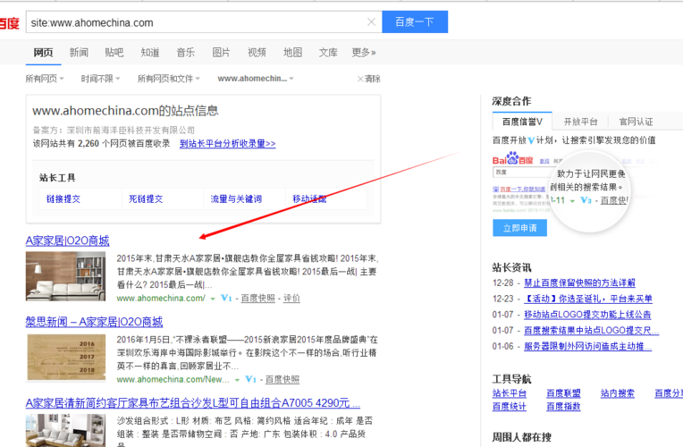Click the 死链提交 webmaster tool
This screenshot has height=447, width=683.
(x=146, y=199)
